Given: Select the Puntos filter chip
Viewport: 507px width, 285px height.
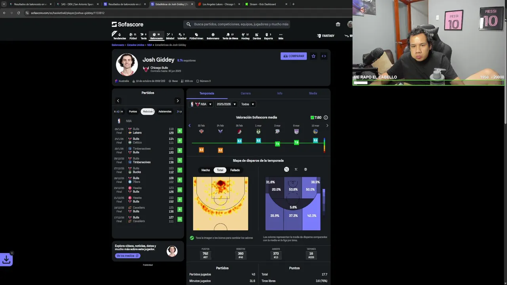Looking at the screenshot, I should pos(133,112).
